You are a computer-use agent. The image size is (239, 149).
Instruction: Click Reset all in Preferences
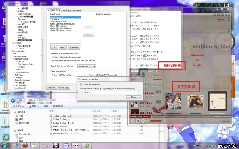(51, 88)
